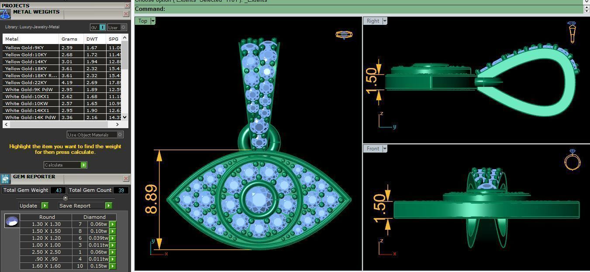Image resolution: width=590 pixels, height=272 pixels.
Task: Click the Round column header in gem table
Action: (x=47, y=217)
